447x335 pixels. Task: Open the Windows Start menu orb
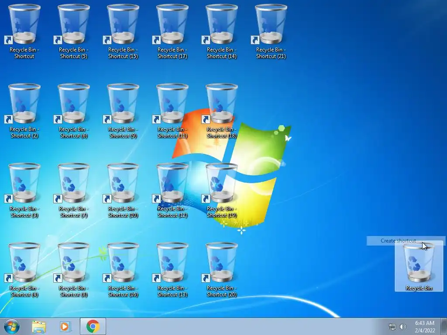click(12, 326)
